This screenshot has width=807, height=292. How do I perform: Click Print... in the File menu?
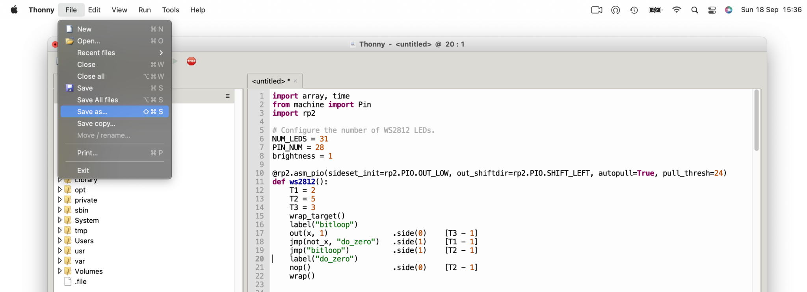(x=87, y=153)
